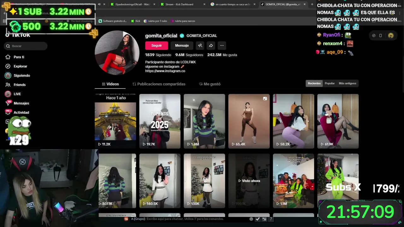This screenshot has width=404, height=227.
Task: Click the verified badge next to gomita_oficial
Action: pyautogui.click(x=182, y=36)
